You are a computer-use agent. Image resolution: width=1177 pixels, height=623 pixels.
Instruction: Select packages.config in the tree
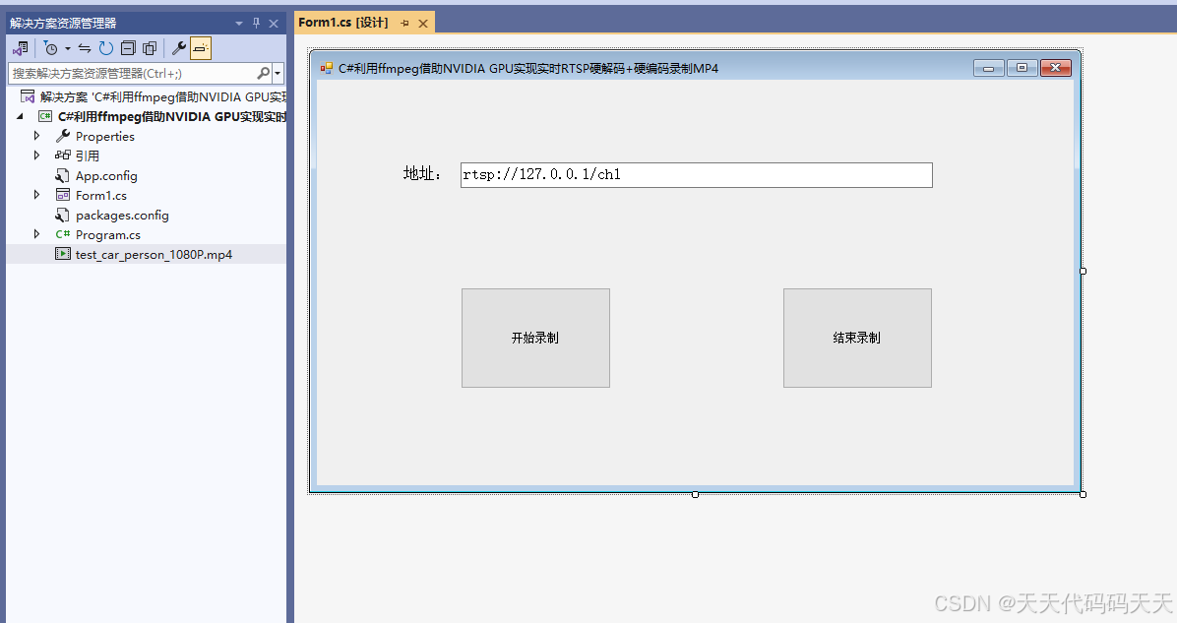coord(122,216)
